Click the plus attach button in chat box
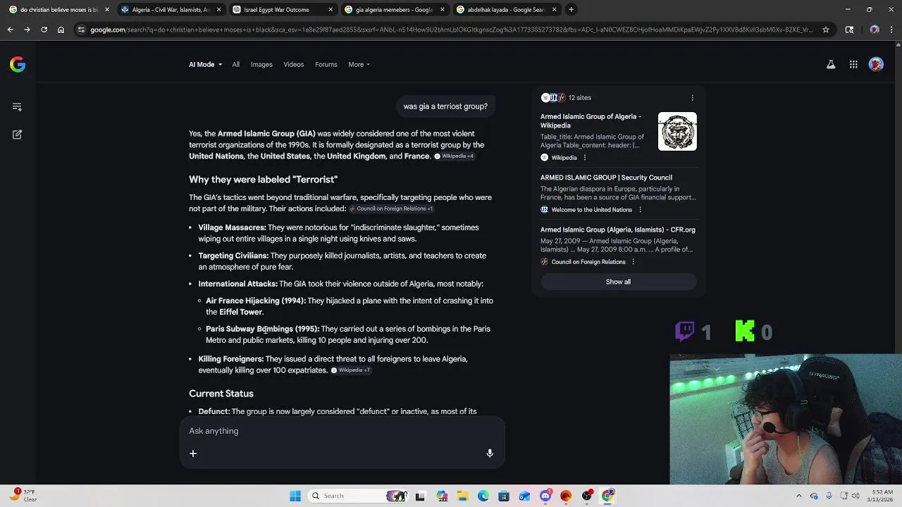The height and width of the screenshot is (507, 902). click(193, 453)
